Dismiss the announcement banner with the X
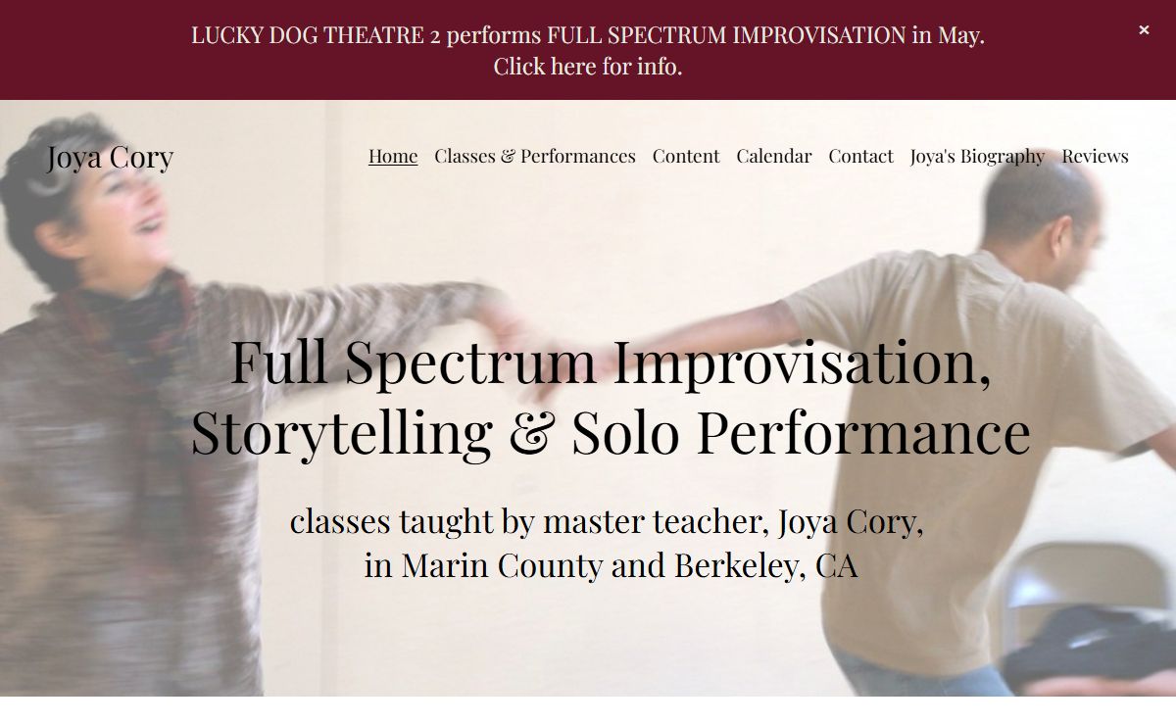This screenshot has height=725, width=1176. [1144, 30]
